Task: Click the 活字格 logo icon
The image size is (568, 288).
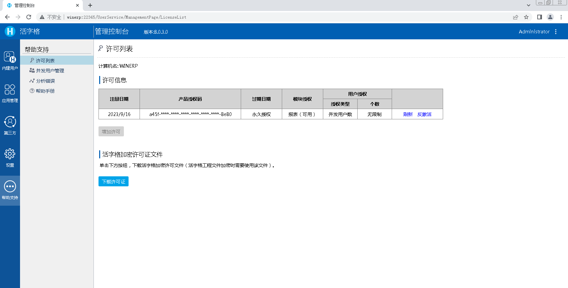Action: click(10, 31)
